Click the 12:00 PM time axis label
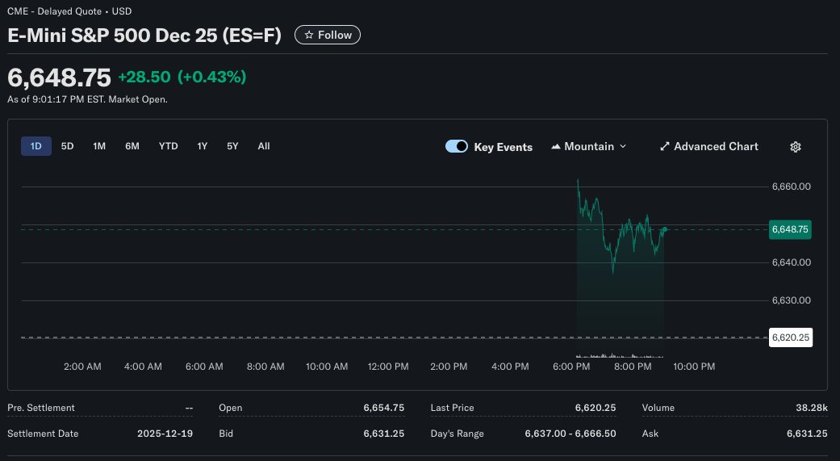 click(x=388, y=367)
